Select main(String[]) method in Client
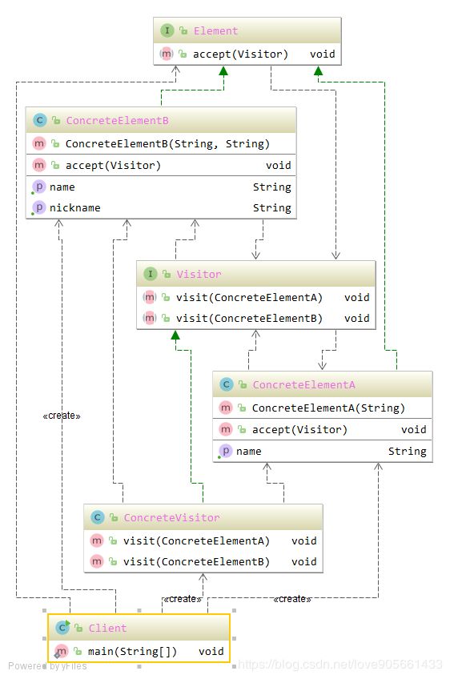 pos(139,651)
